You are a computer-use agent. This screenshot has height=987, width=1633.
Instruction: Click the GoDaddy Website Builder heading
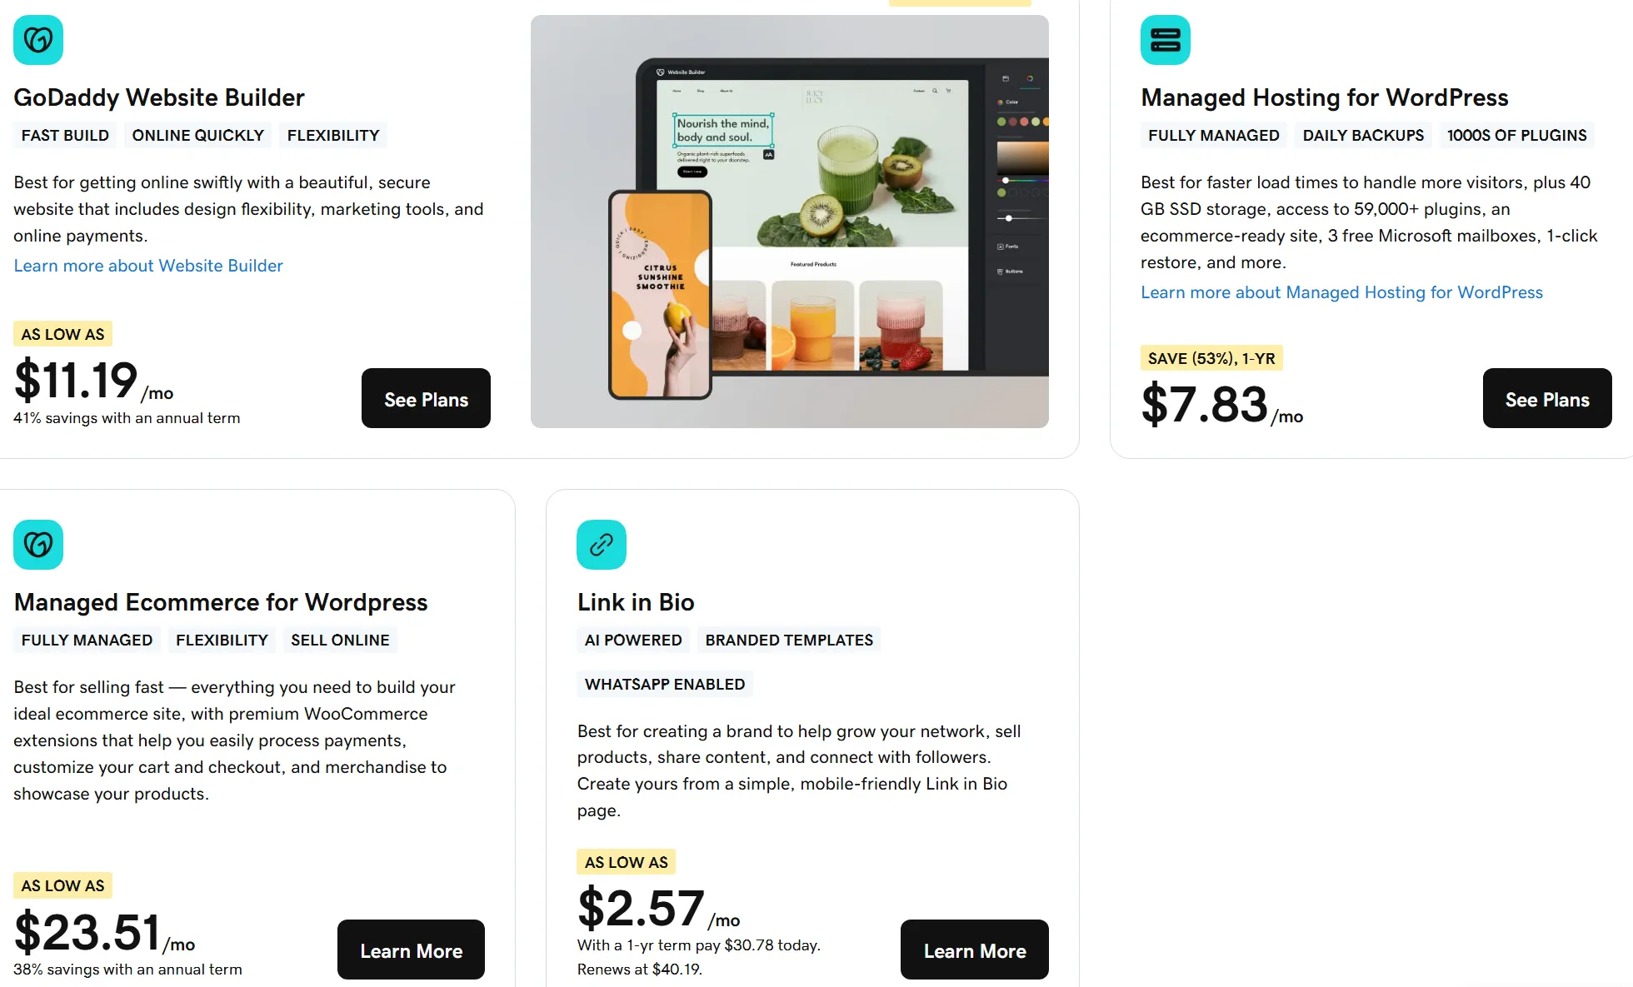coord(159,97)
